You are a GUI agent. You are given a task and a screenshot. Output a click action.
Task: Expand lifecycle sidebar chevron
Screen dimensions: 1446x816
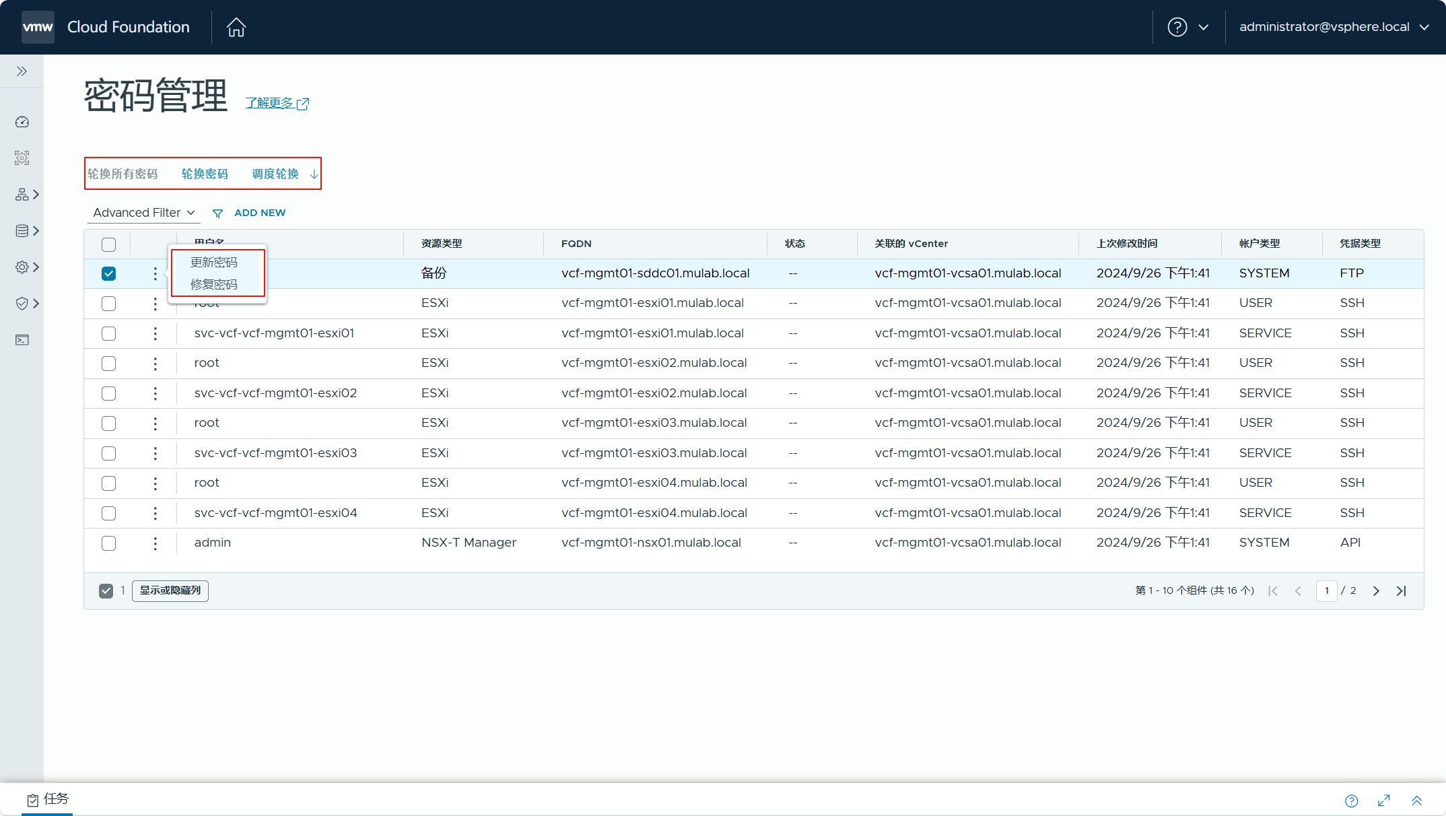[36, 231]
